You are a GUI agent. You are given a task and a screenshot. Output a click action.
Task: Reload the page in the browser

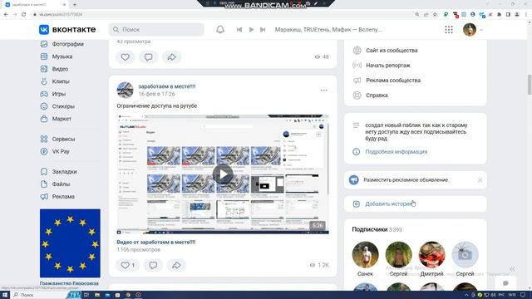(24, 14)
